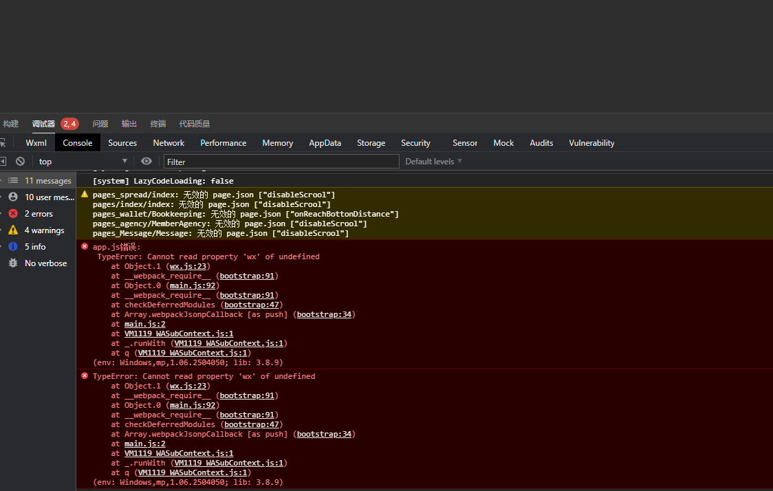Open main.js:92 link in first stack trace

(193, 285)
